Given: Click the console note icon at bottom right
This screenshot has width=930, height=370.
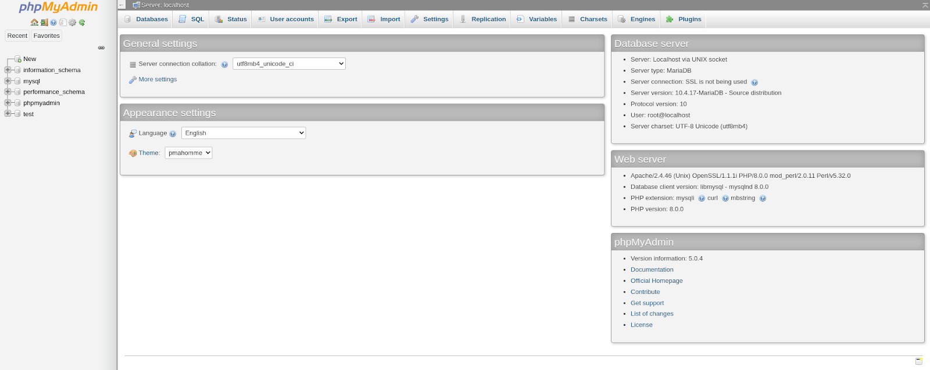Looking at the screenshot, I should click(918, 361).
